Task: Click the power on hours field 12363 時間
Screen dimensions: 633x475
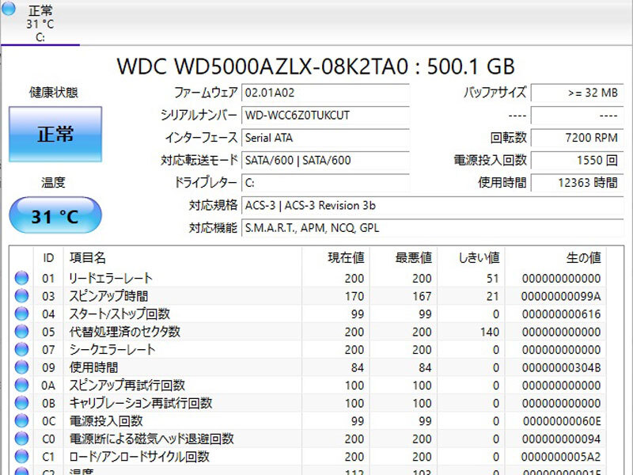Action: (578, 183)
